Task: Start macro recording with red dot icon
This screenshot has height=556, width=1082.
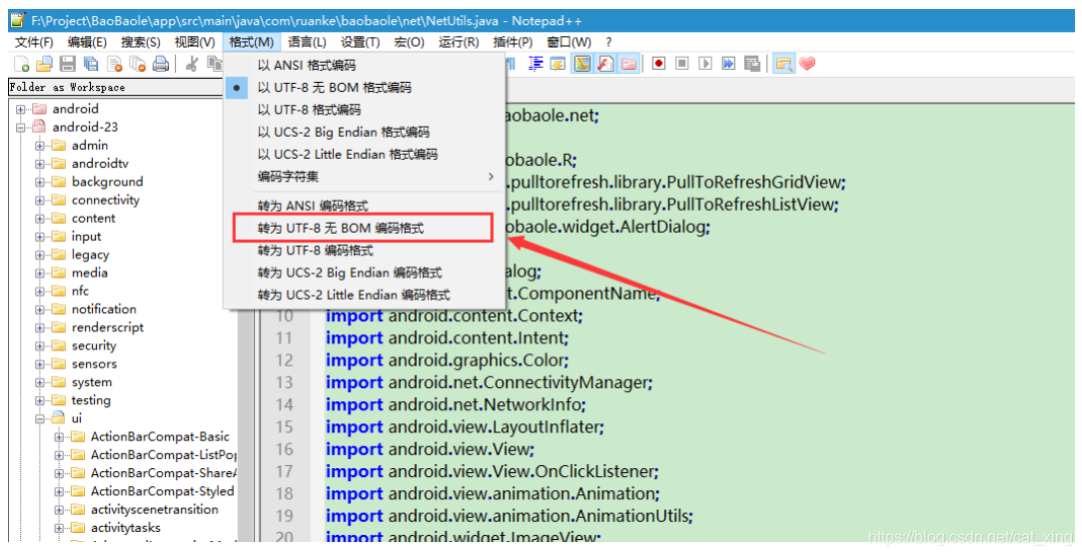Action: [658, 64]
